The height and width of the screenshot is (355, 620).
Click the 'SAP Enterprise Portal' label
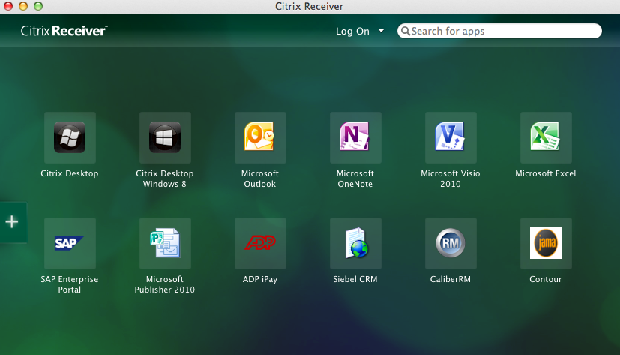(69, 284)
